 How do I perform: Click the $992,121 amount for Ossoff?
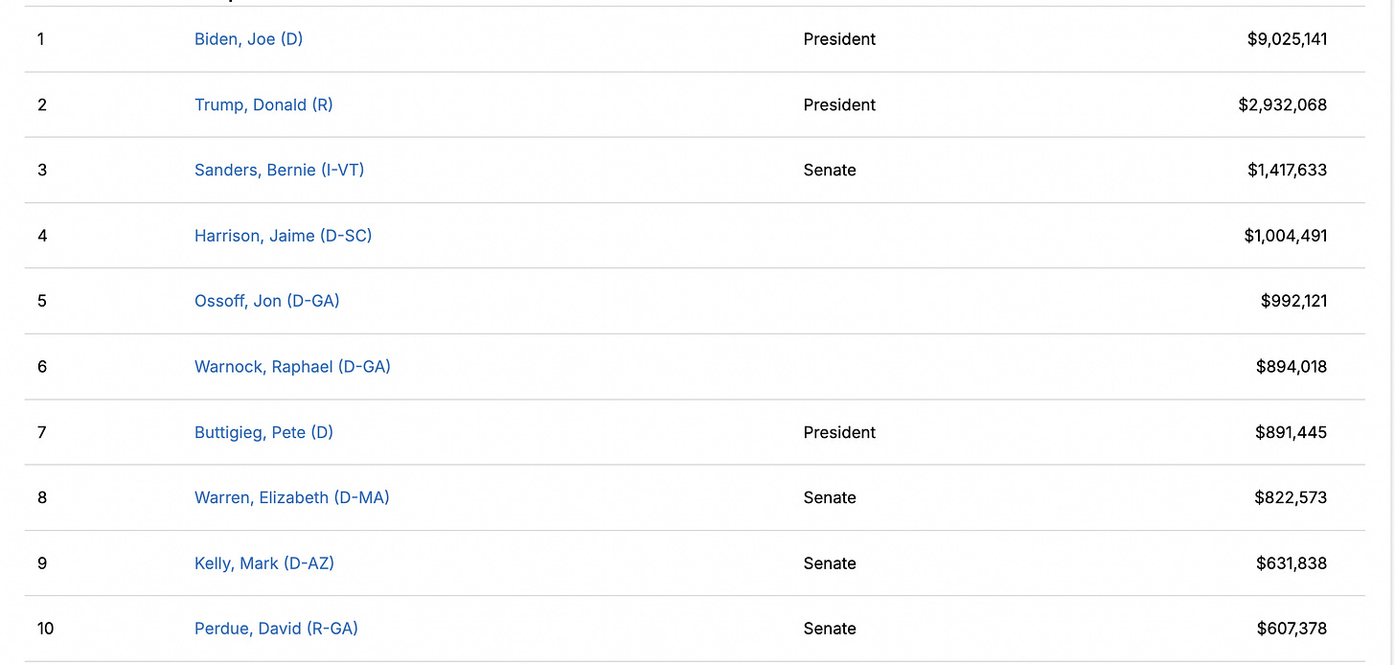pyautogui.click(x=1293, y=301)
